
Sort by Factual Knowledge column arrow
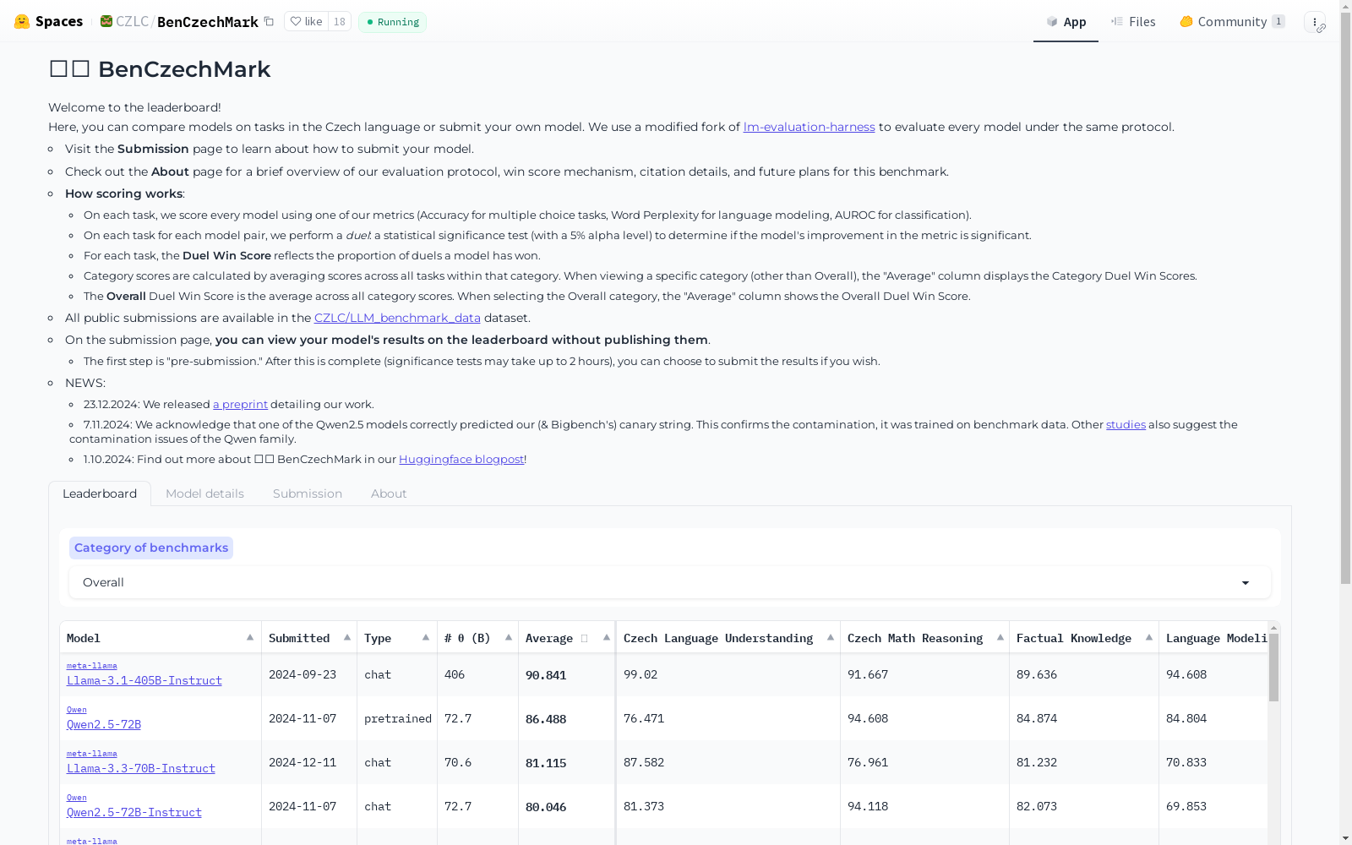point(1149,637)
